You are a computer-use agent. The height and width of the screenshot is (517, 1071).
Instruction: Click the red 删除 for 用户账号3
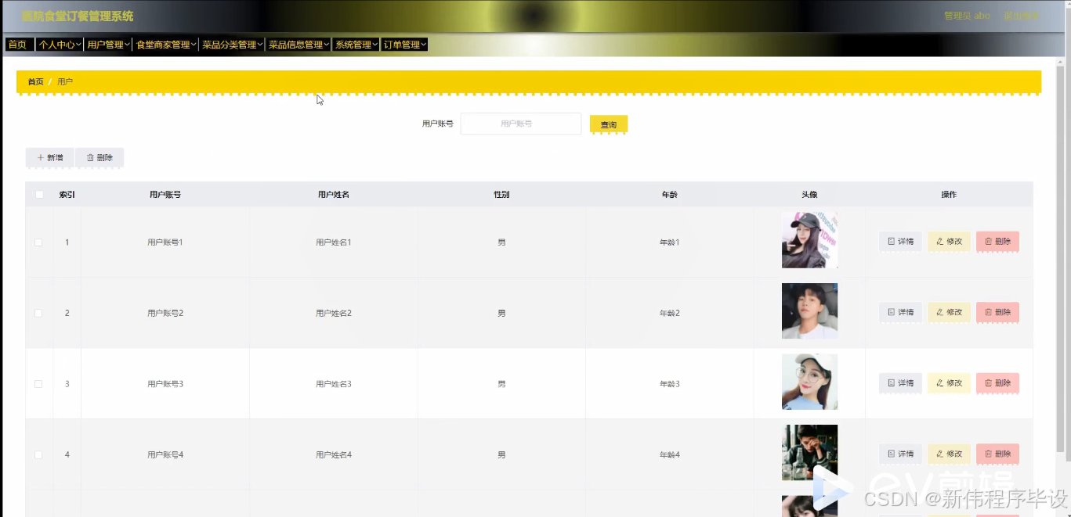(997, 383)
